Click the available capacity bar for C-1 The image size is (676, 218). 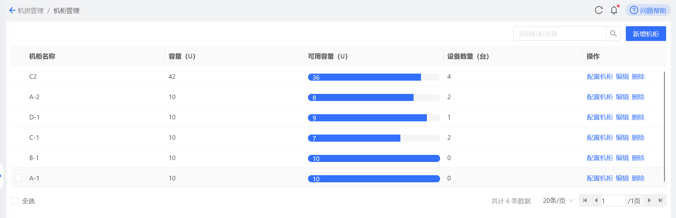coord(374,138)
